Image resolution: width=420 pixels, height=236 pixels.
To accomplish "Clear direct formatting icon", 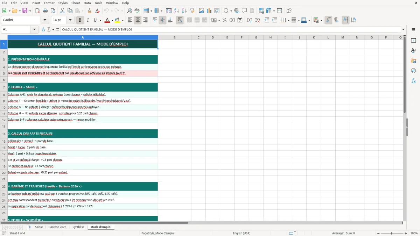I will pyautogui.click(x=98, y=11).
